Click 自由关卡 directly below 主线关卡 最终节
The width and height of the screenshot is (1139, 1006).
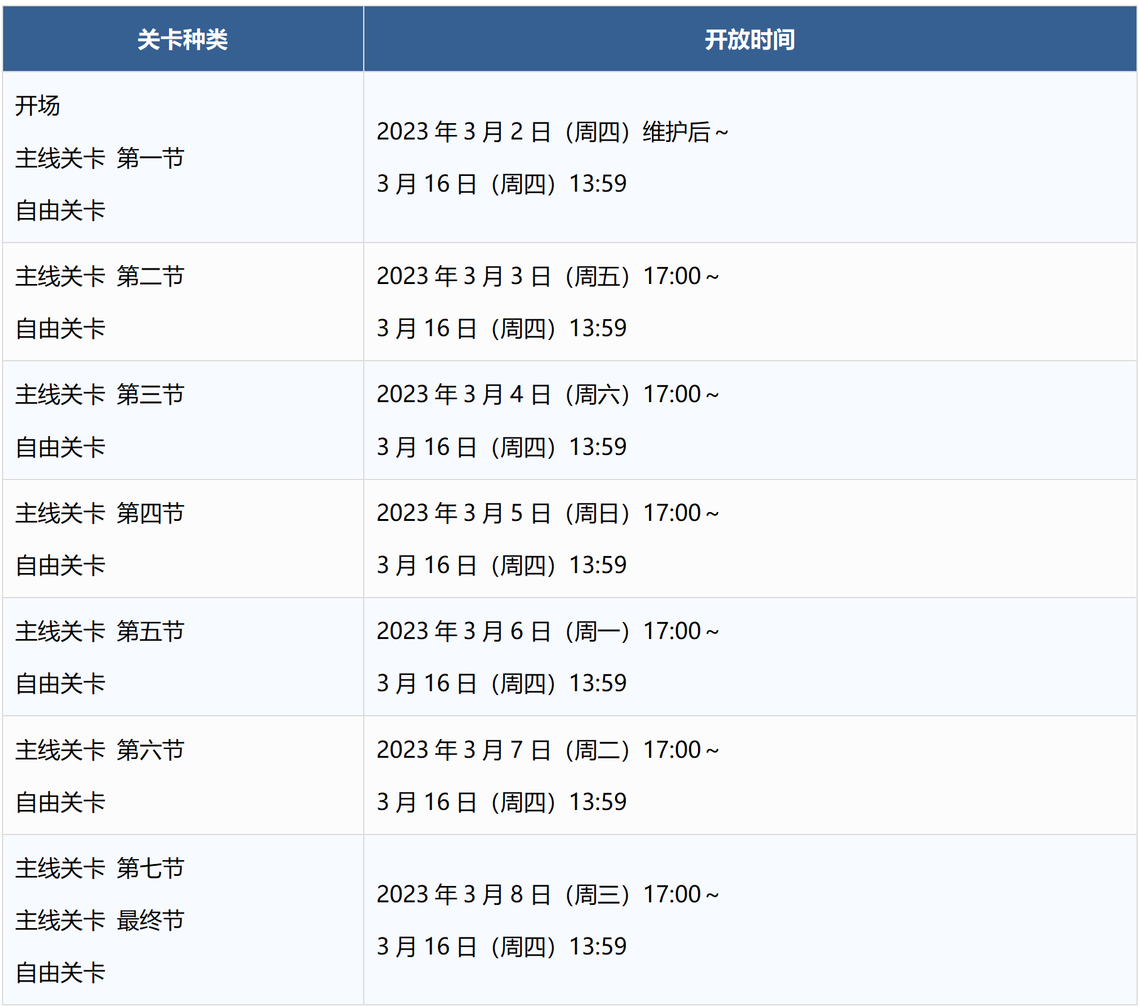pyautogui.click(x=60, y=972)
